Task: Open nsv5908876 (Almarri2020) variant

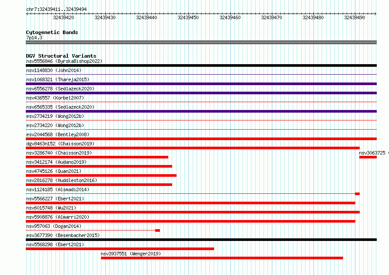Action: [58, 217]
